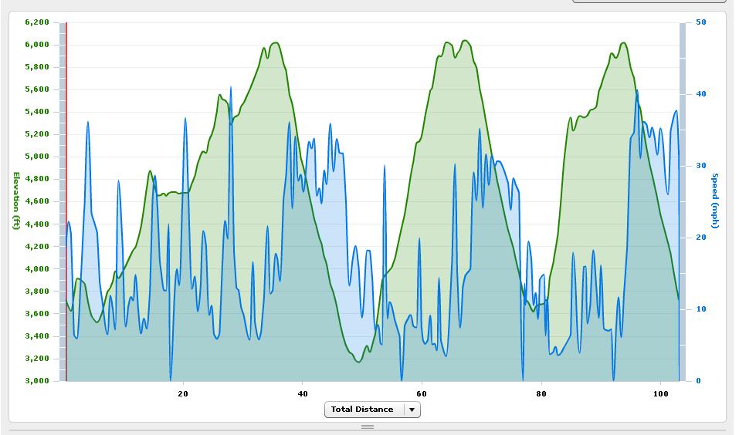The image size is (739, 435).
Task: Click the 6,200 elevation axis label
Action: [36, 22]
